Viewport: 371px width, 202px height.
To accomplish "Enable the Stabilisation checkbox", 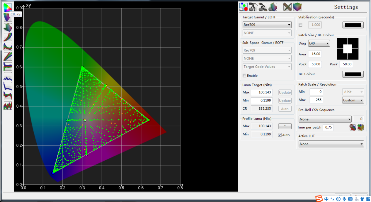I will [x=300, y=25].
